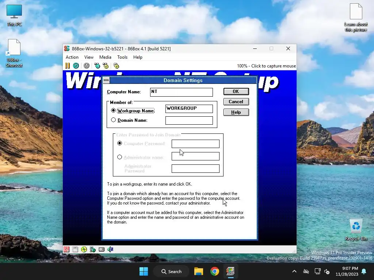The width and height of the screenshot is (374, 280).
Task: Click the 86Box window title bar icon
Action: [67, 48]
